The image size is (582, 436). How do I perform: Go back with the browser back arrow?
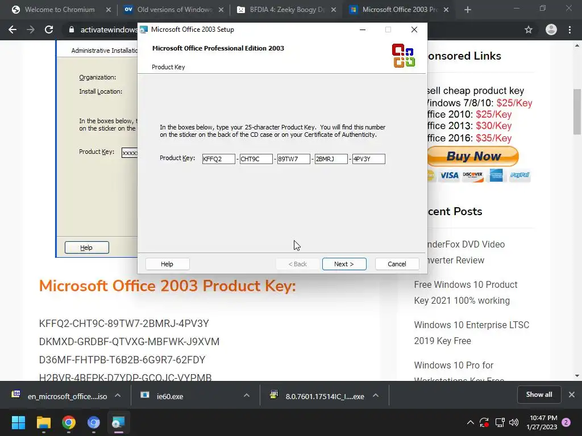coord(13,30)
